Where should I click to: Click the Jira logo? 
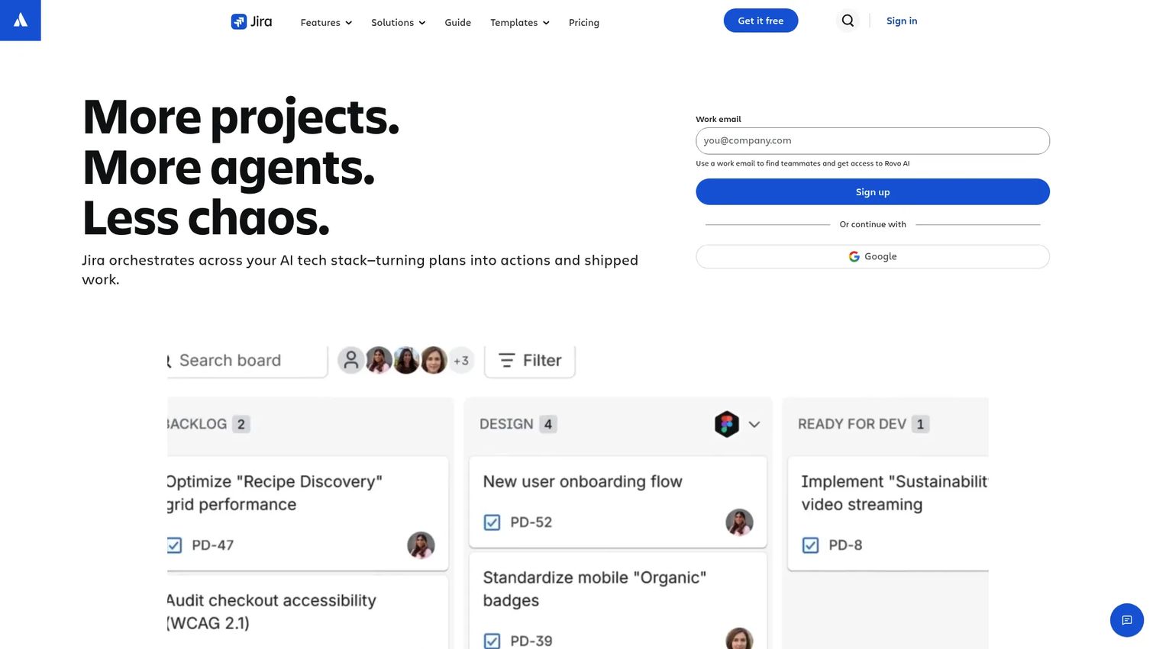pos(251,21)
